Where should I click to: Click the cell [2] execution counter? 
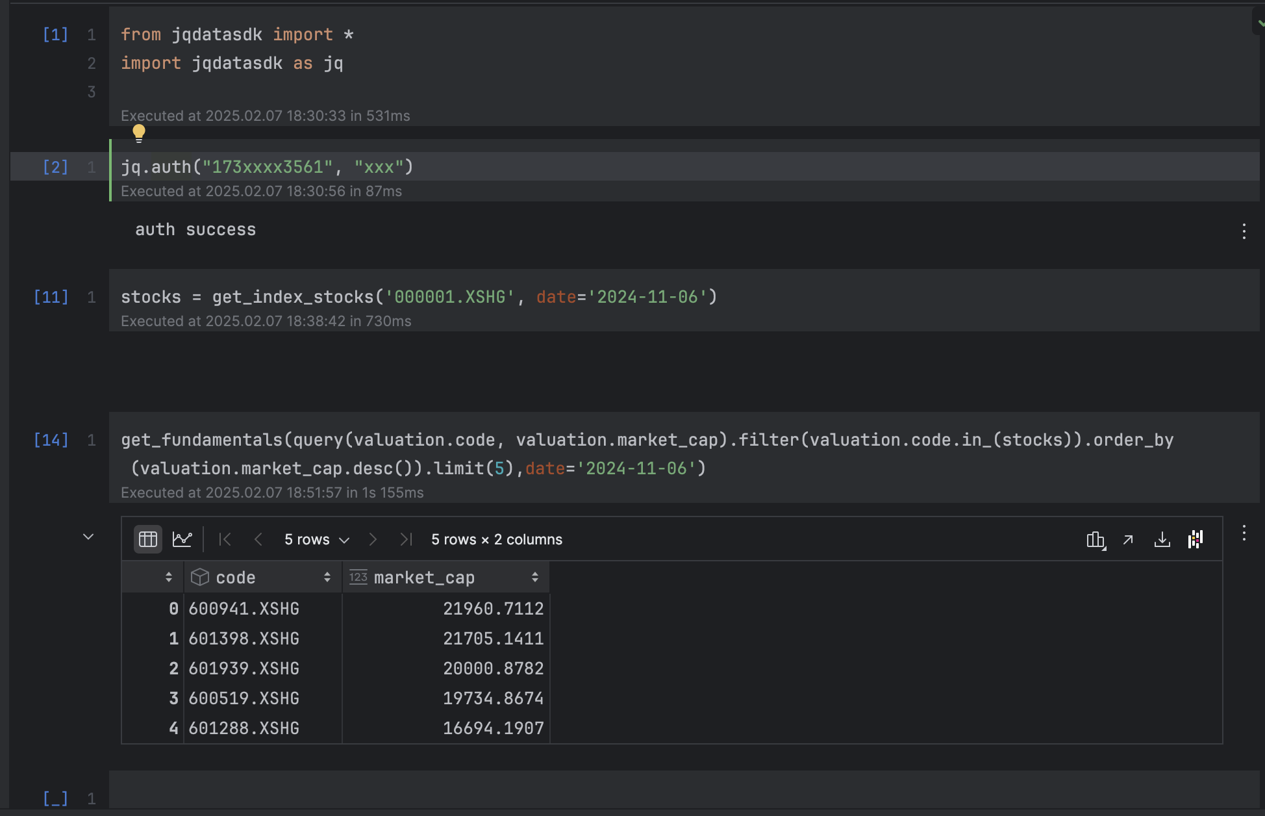(x=55, y=167)
